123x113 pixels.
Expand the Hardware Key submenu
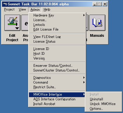pos(57,15)
